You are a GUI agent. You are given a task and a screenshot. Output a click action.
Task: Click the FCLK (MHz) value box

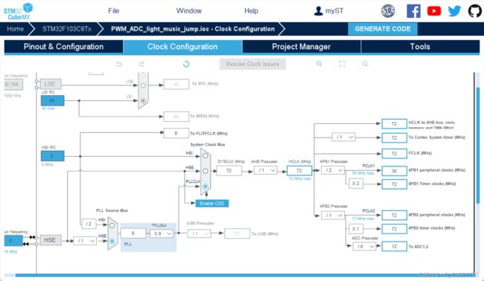(394, 153)
